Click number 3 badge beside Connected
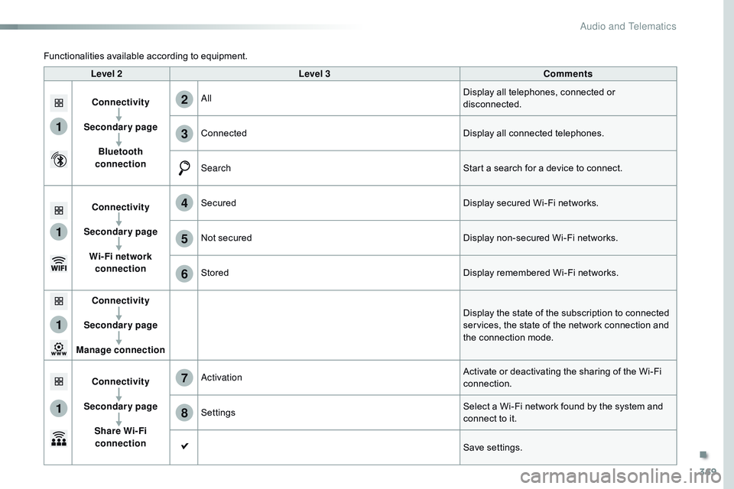734x489 pixels. tap(184, 134)
